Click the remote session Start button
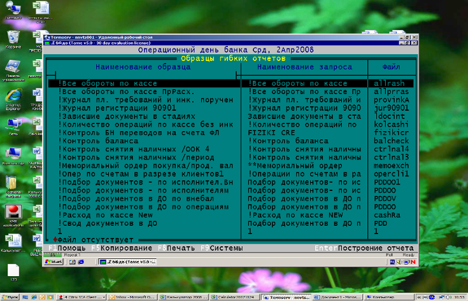Image resolution: width=468 pixels, height=301 pixels. 53,261
